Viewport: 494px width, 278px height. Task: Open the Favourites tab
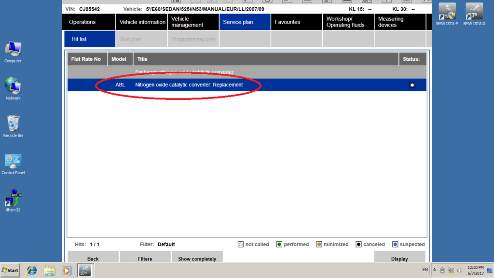click(x=297, y=22)
